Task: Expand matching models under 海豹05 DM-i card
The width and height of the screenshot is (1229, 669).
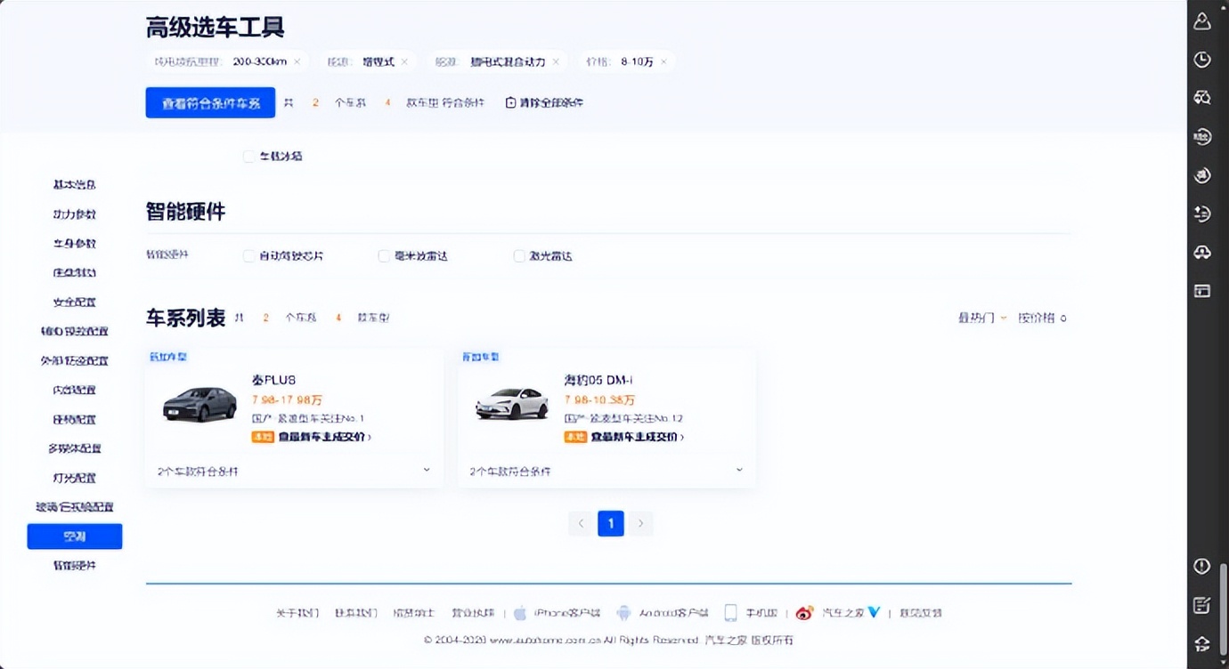Action: [739, 471]
